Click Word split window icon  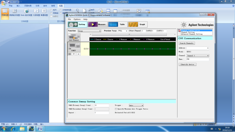coord(115,11)
